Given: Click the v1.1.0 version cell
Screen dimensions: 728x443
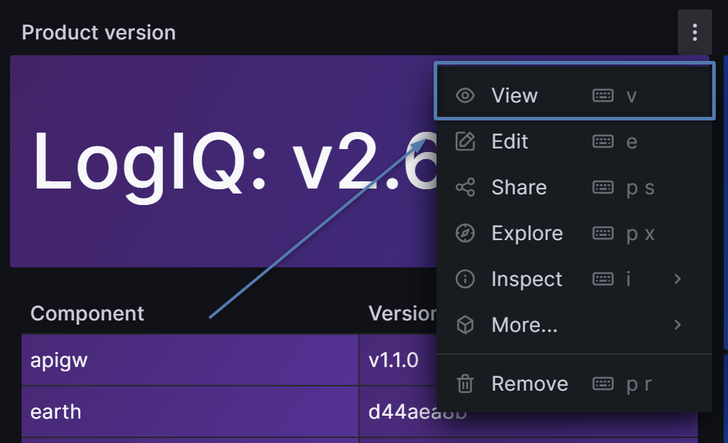Looking at the screenshot, I should tap(393, 360).
